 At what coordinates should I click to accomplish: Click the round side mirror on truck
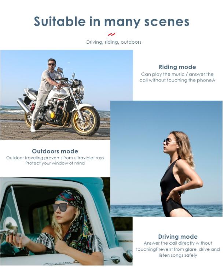[11, 226]
